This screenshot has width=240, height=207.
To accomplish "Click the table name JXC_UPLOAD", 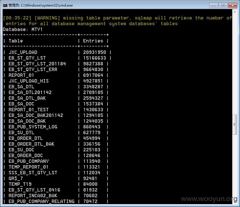I will click(x=23, y=52).
